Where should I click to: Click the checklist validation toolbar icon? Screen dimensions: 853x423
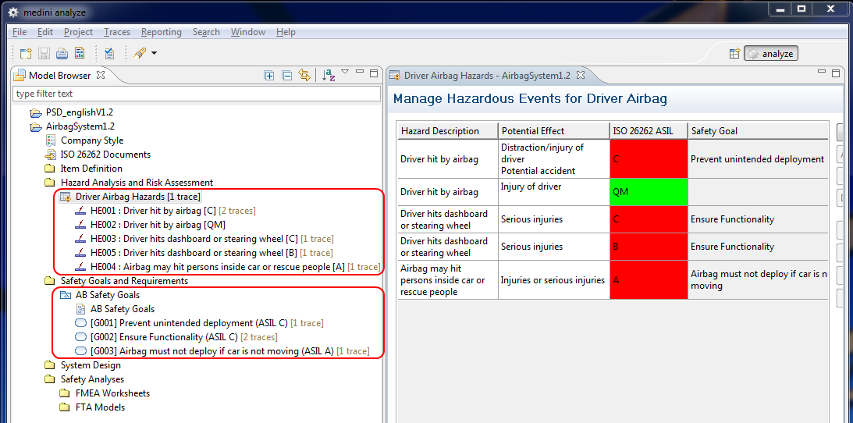click(x=110, y=53)
